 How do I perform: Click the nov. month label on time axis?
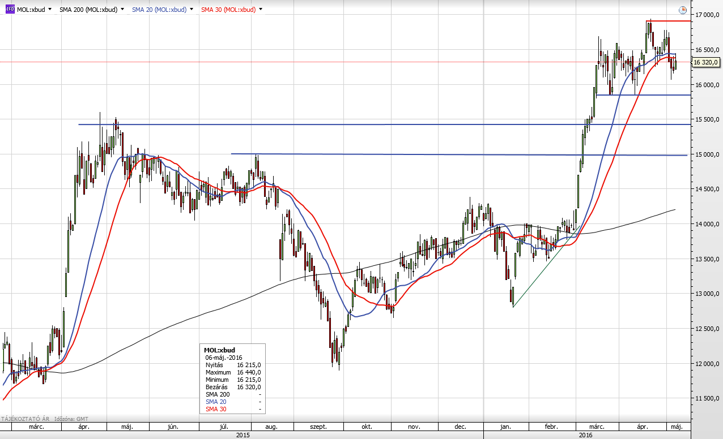[x=414, y=427]
